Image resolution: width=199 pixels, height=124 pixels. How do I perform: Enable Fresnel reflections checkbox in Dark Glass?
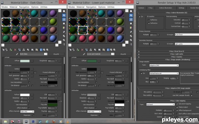tap(57, 72)
